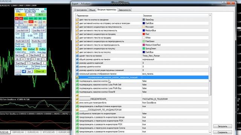Click the icon beside 'сообщения в телеграм по индикаторам'
Image resolution: width=241 pixels, height=135 pixels.
[77, 114]
